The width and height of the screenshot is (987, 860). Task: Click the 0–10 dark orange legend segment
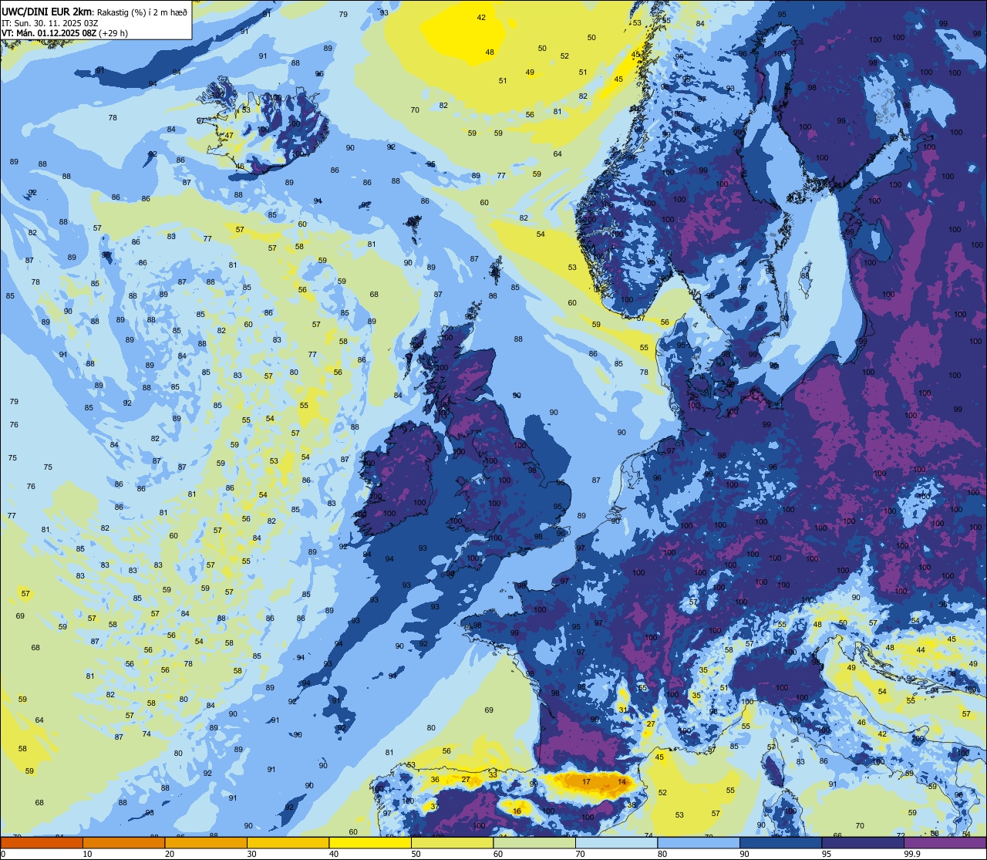click(x=42, y=842)
